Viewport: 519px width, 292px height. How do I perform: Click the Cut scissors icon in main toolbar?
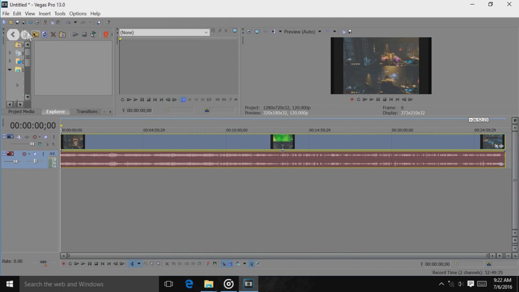pyautogui.click(x=45, y=22)
